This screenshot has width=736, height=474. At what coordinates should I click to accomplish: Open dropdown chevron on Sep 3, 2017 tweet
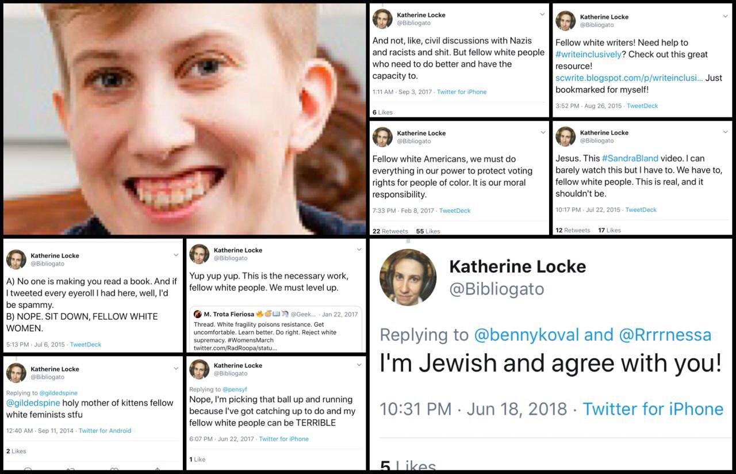point(542,14)
